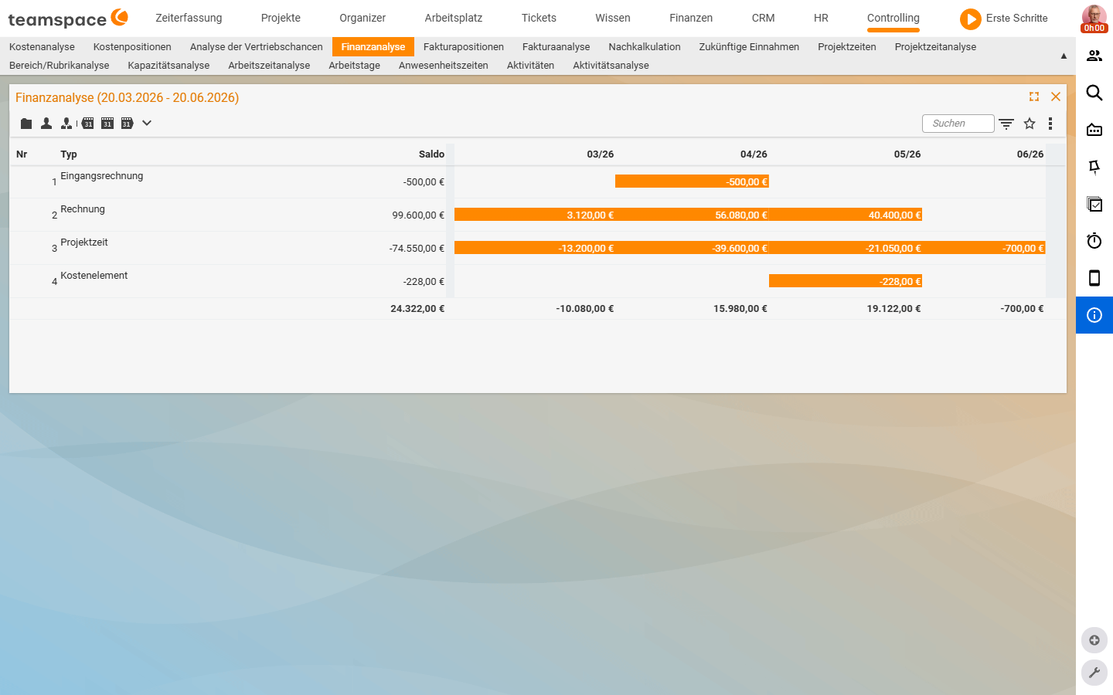
Task: Open the Aktivitätsanalyse tab
Action: tap(611, 66)
